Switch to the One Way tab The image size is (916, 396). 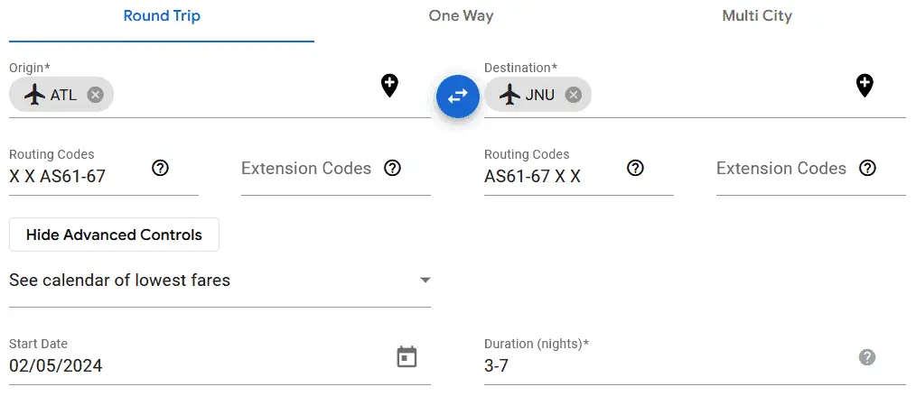[461, 16]
